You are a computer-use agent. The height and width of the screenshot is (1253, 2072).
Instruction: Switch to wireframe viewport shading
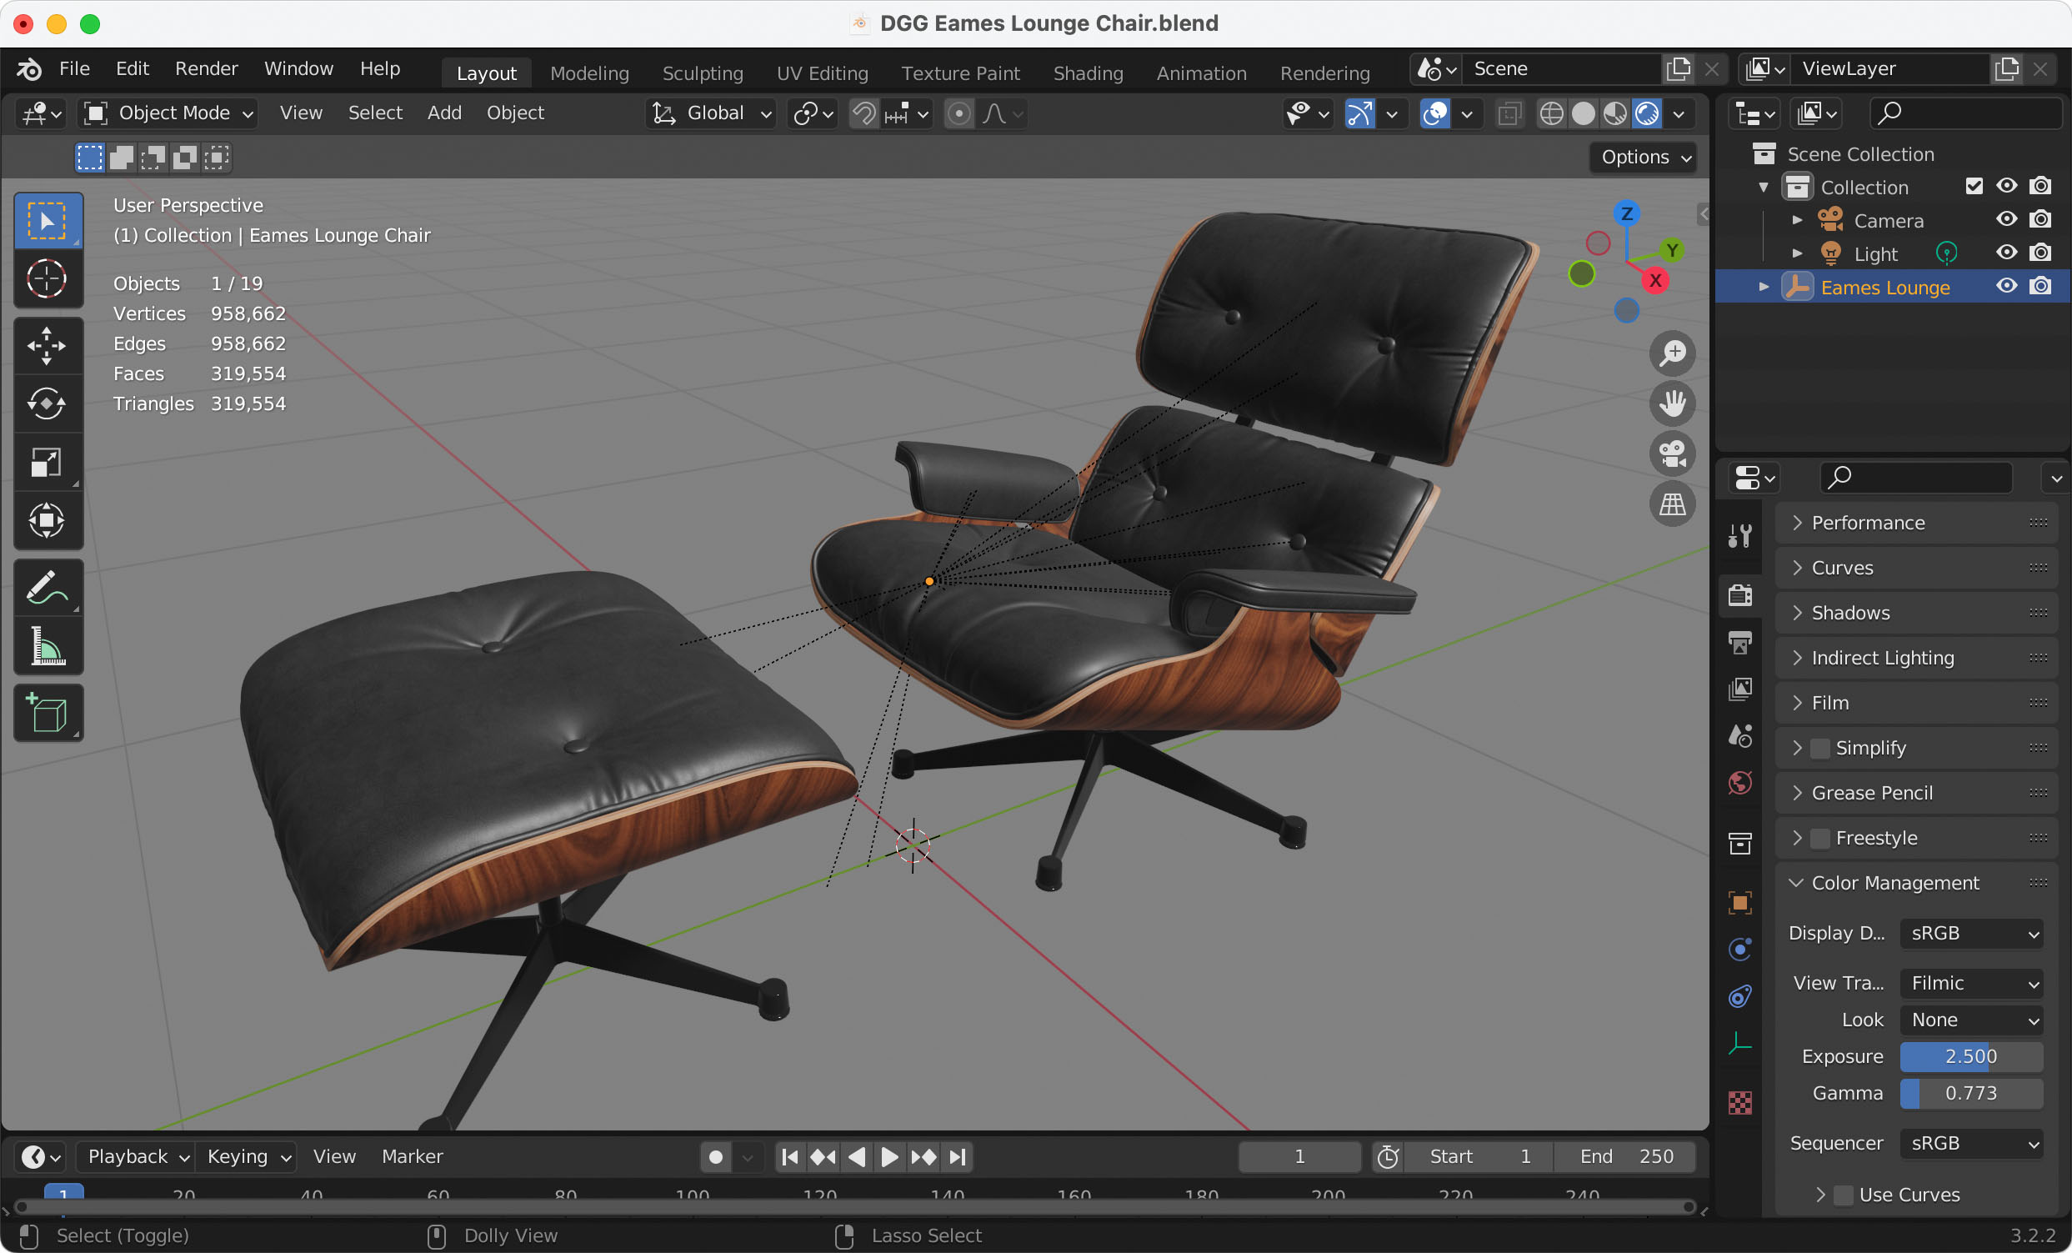point(1551,113)
